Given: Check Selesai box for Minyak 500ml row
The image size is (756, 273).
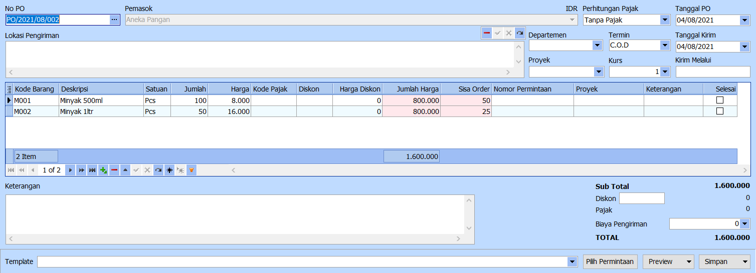Looking at the screenshot, I should point(720,100).
